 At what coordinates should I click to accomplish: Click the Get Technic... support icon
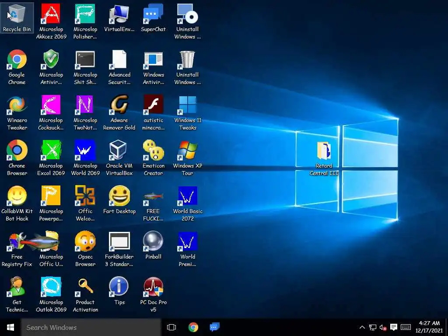17,294
